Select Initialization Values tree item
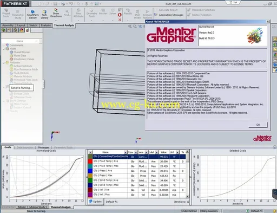 pos(22,59)
